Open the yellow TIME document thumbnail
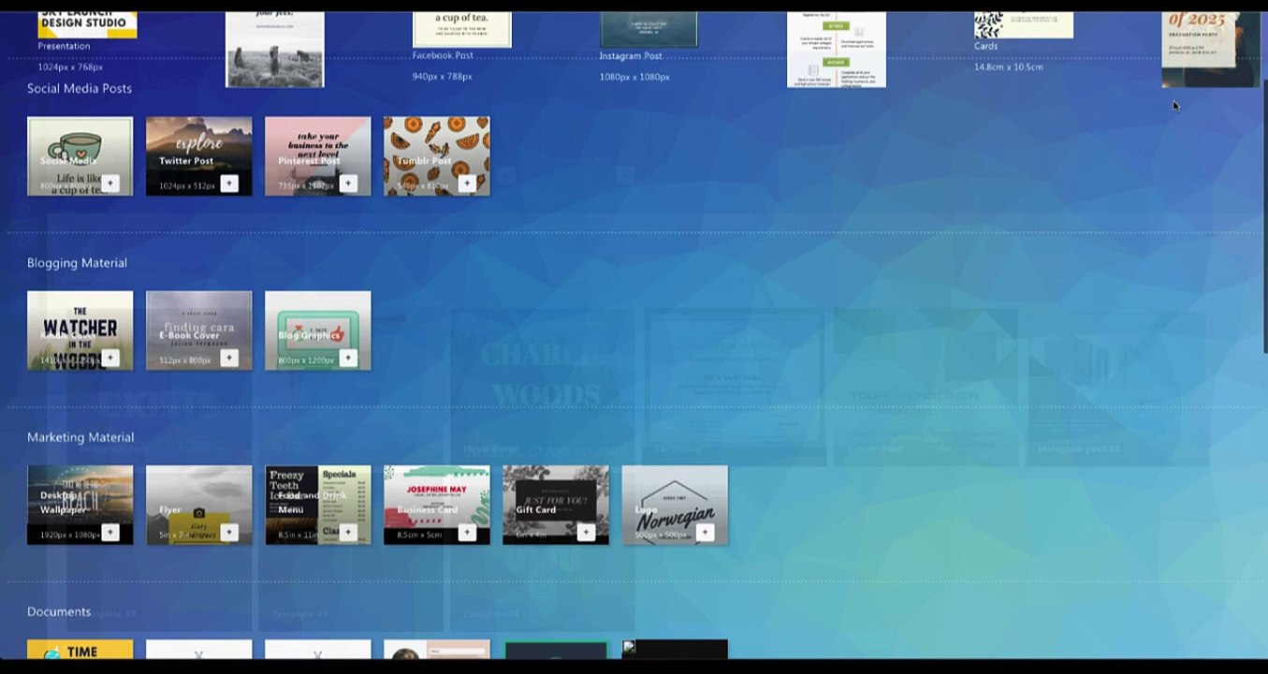Screen dimensions: 1268x674 [x=80, y=650]
